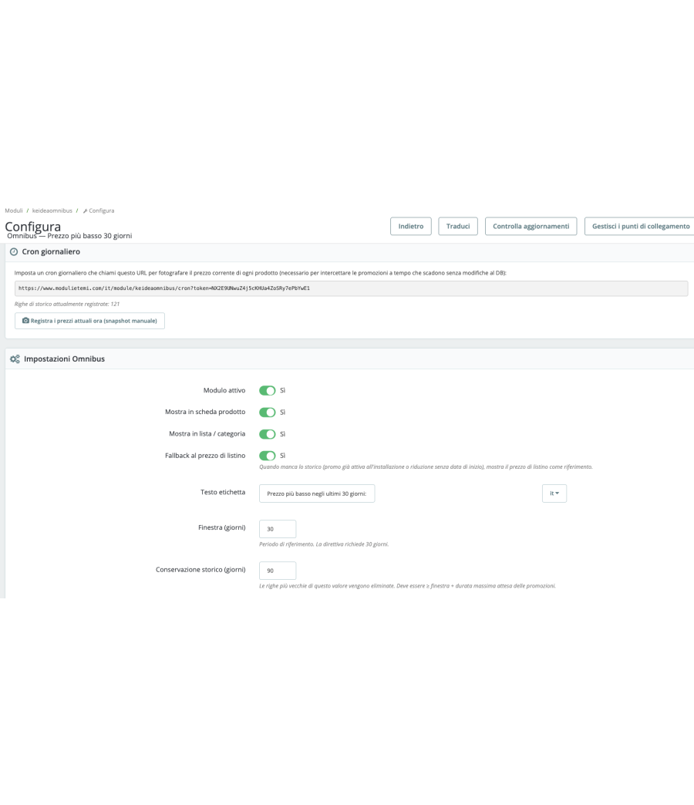Click the Configura page title
Screen dimensions: 694x805
[33, 227]
